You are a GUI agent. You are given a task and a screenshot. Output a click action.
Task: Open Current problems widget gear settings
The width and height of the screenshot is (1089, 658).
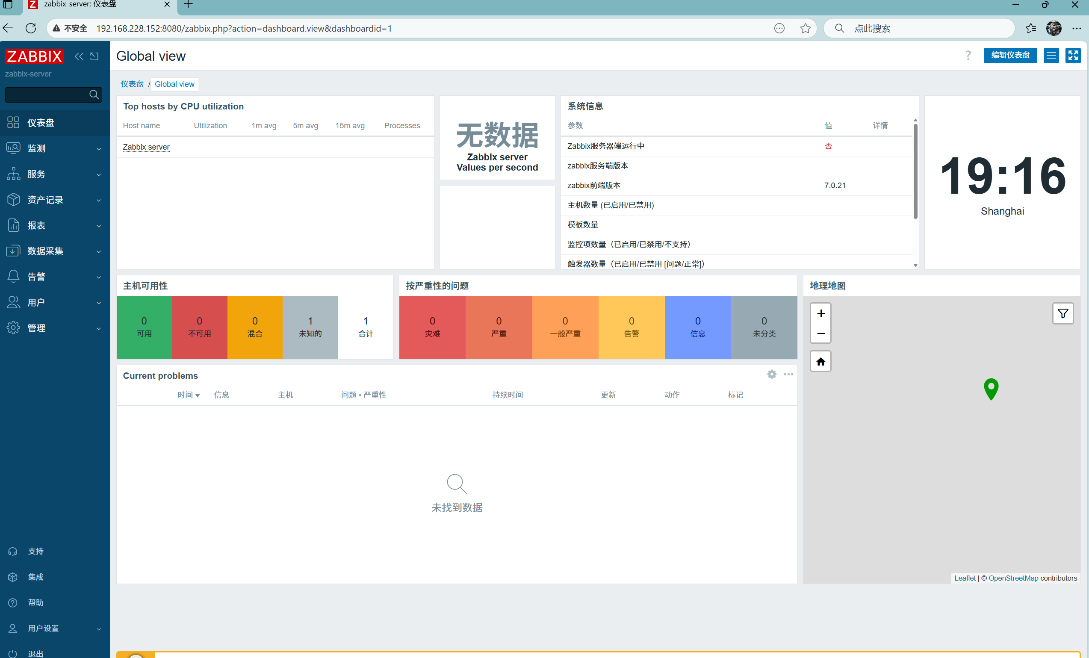coord(772,374)
